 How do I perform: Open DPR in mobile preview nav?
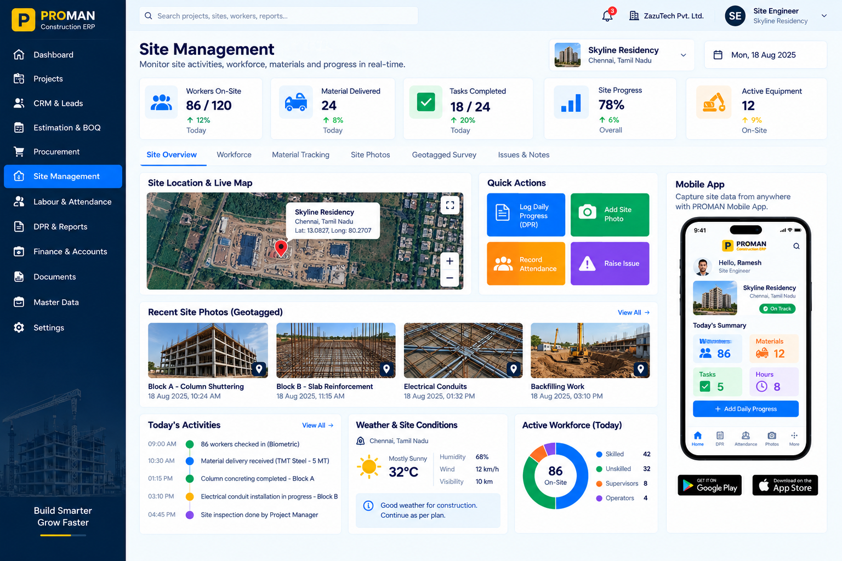click(x=720, y=438)
